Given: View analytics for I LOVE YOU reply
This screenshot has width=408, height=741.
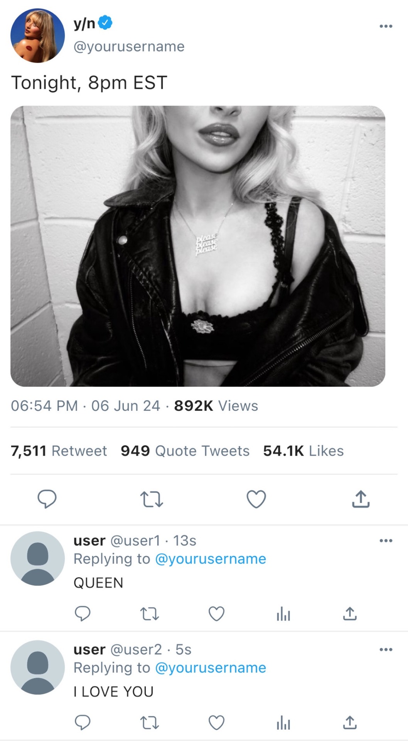Looking at the screenshot, I should pyautogui.click(x=283, y=722).
